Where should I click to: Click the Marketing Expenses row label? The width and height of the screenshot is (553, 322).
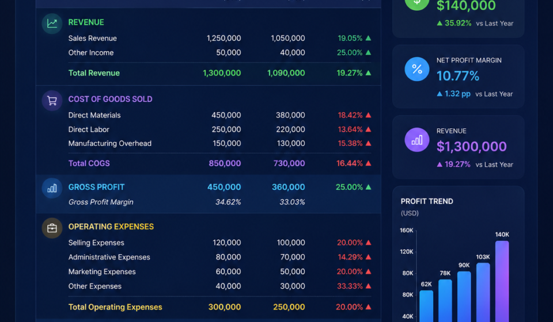pyautogui.click(x=102, y=271)
